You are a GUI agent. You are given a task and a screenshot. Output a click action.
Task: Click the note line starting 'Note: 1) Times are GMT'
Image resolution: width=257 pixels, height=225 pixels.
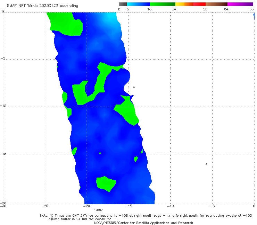pyautogui.click(x=146, y=216)
